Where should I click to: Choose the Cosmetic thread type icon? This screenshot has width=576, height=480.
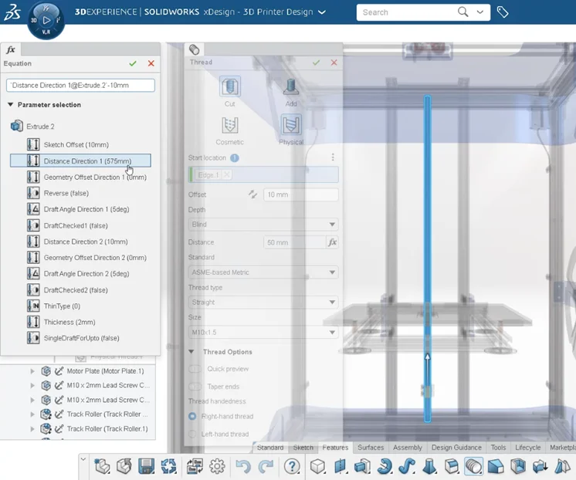(229, 125)
